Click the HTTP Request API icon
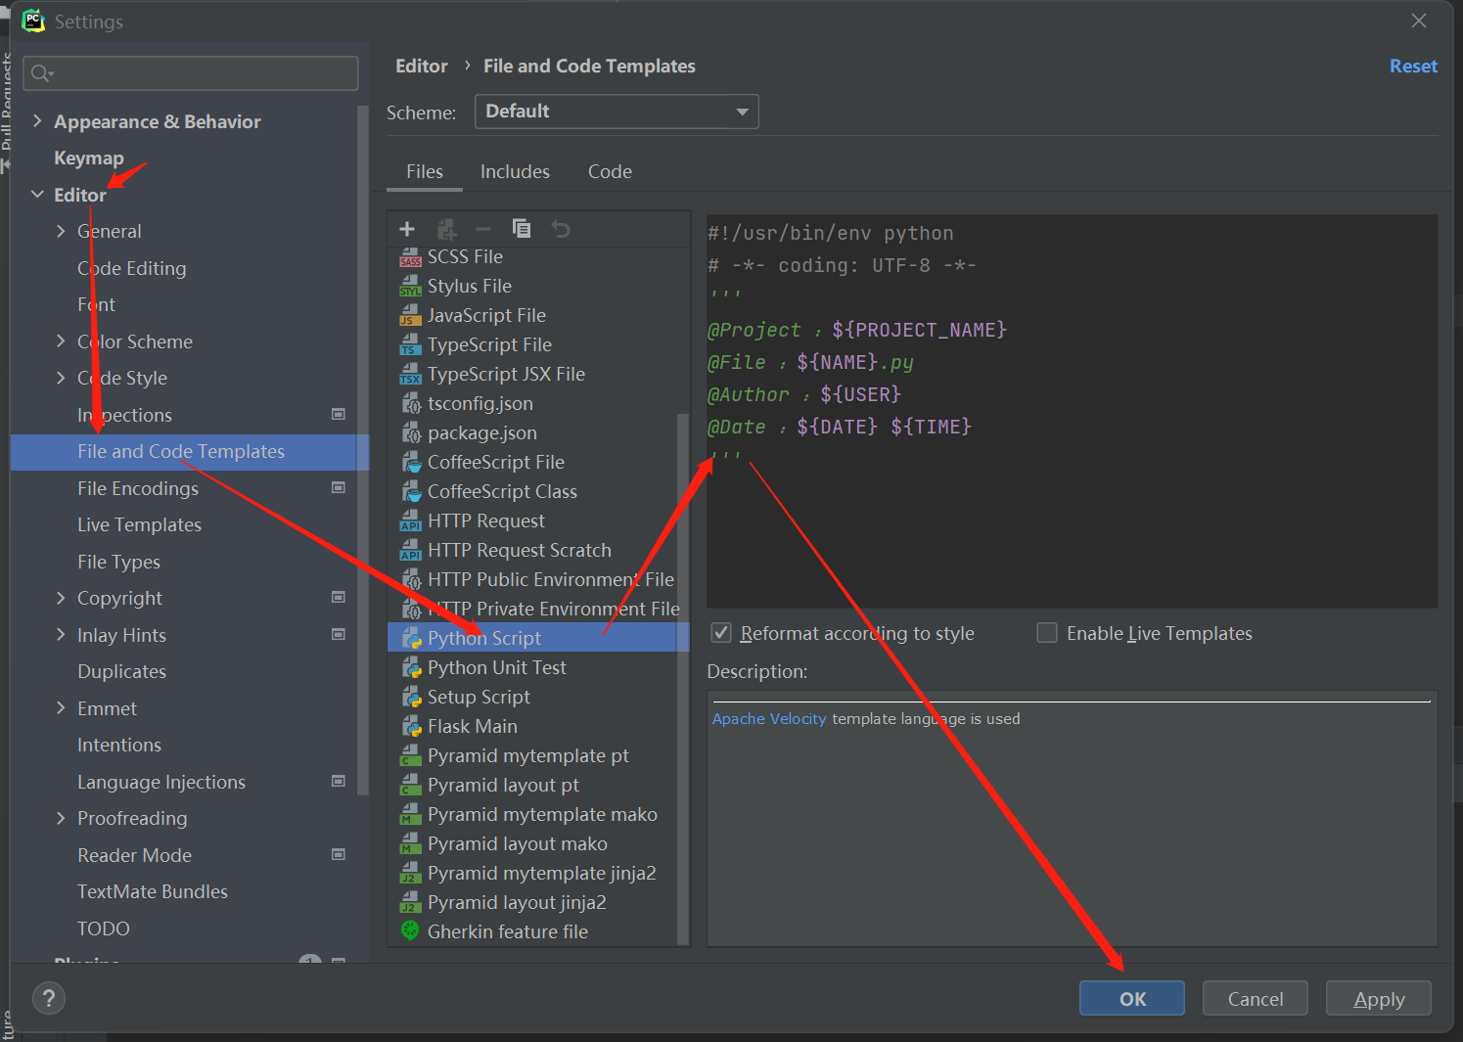The width and height of the screenshot is (1463, 1042). 410,521
